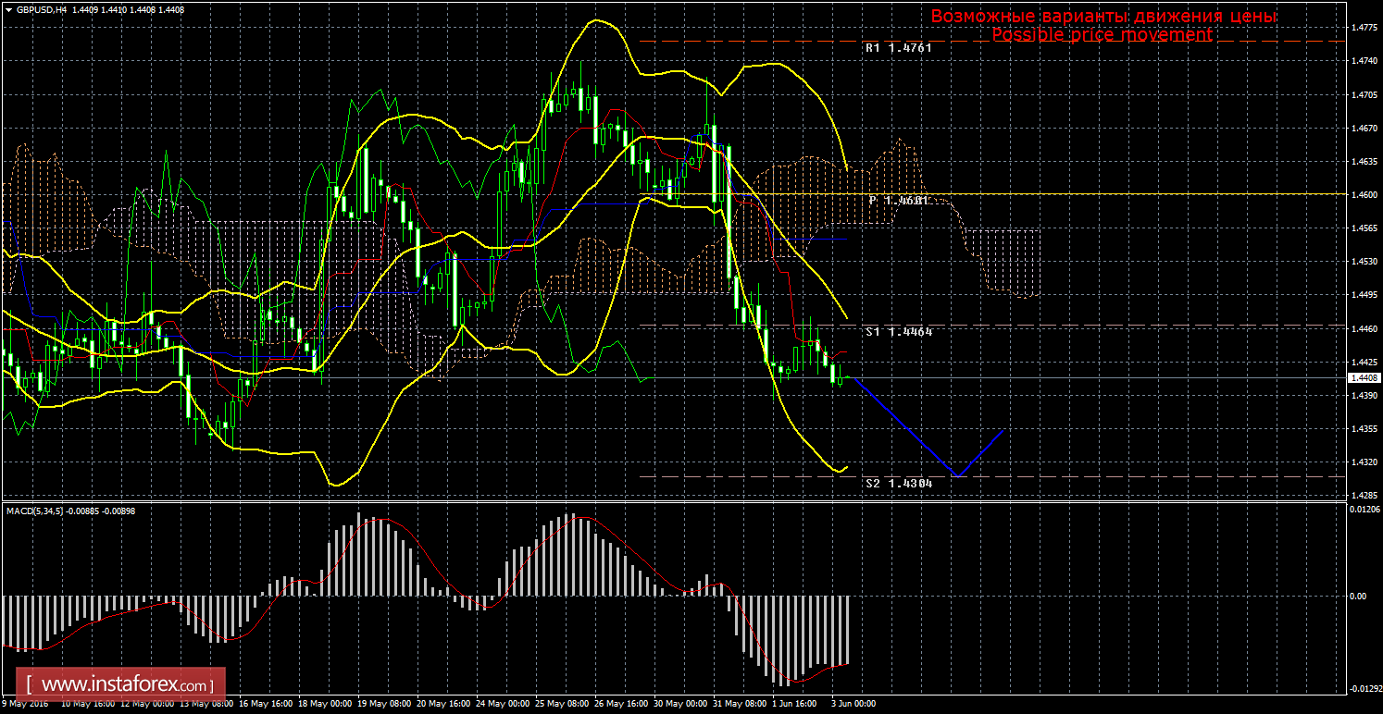Click the 0.01206 MACD scale label

(1363, 510)
